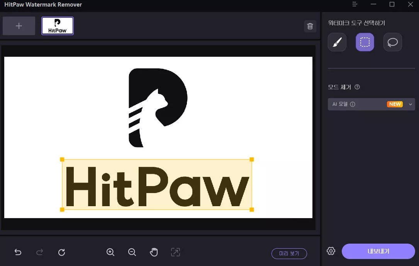
Task: Select the Brush watermark tool
Action: tap(337, 42)
